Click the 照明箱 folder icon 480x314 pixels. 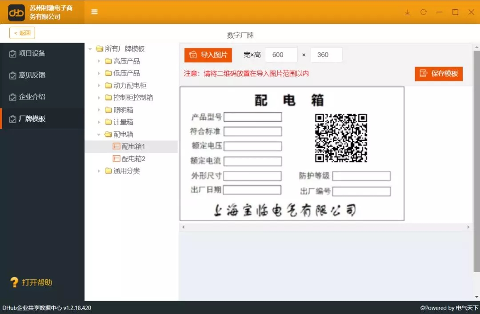coord(108,110)
